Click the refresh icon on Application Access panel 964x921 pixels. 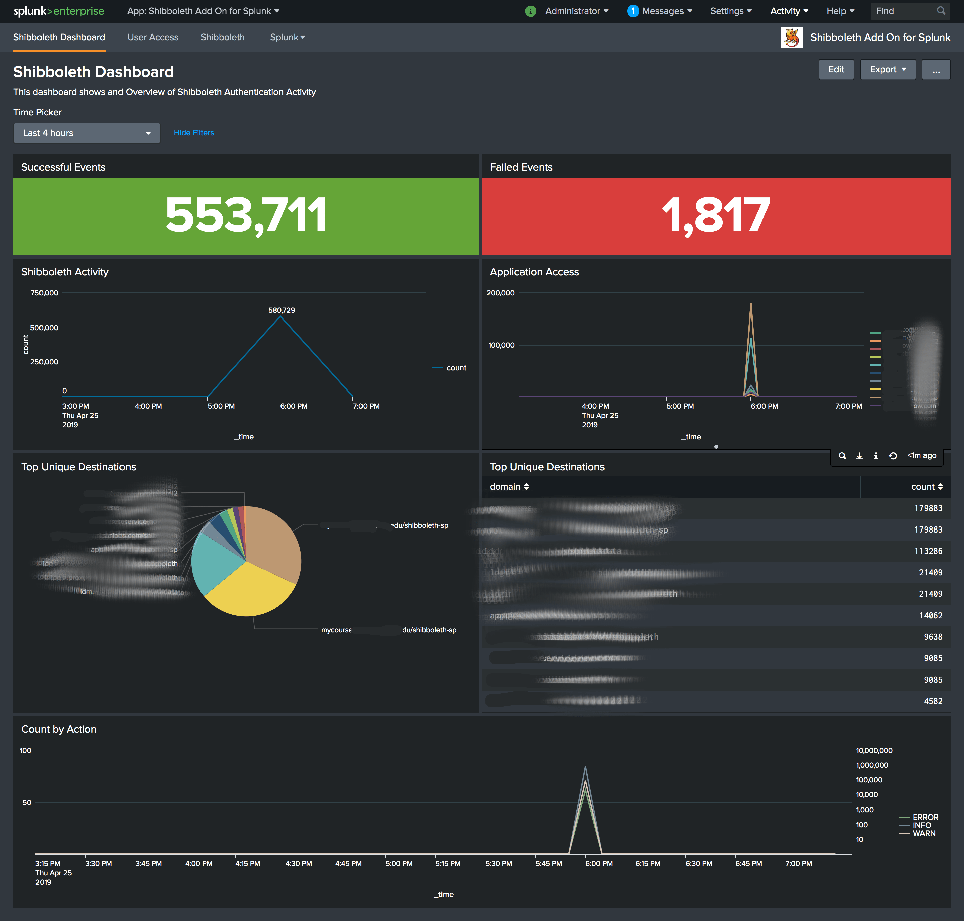(x=893, y=456)
